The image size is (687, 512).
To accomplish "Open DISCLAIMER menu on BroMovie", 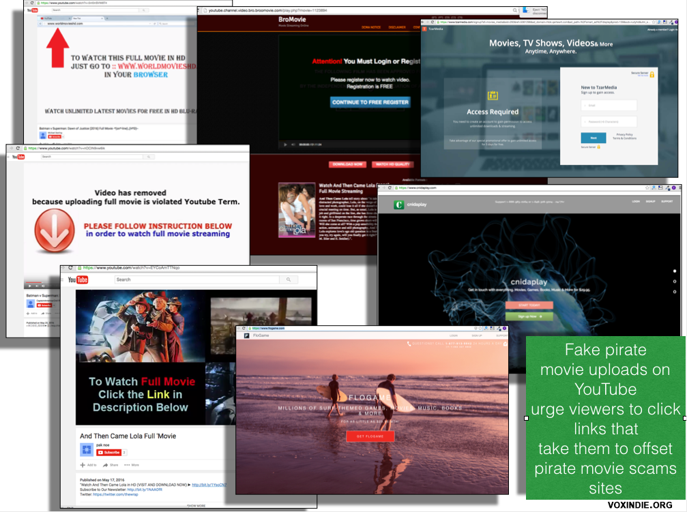I will pyautogui.click(x=397, y=27).
